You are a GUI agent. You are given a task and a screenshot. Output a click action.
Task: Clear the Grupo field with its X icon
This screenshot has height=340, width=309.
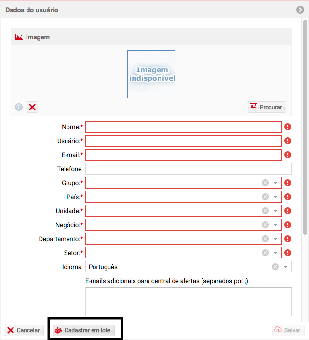pyautogui.click(x=265, y=183)
